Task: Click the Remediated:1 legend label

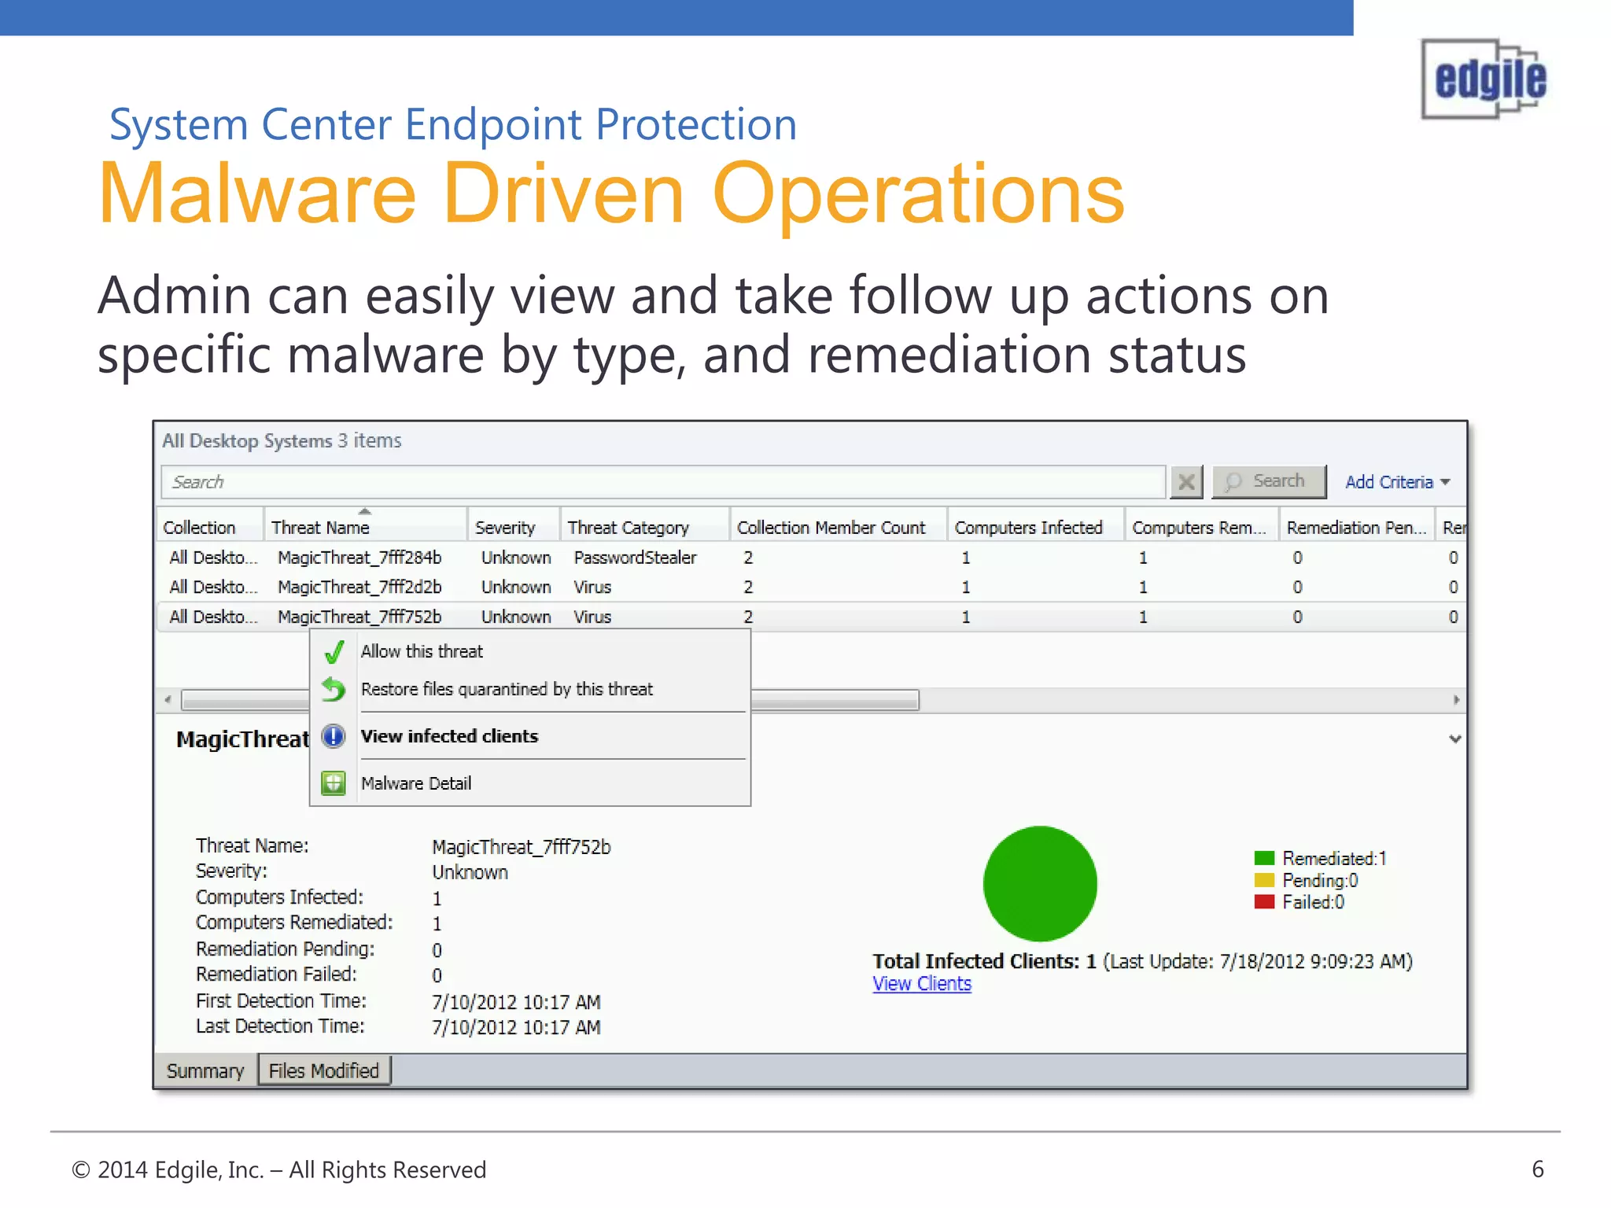Action: click(x=1334, y=858)
